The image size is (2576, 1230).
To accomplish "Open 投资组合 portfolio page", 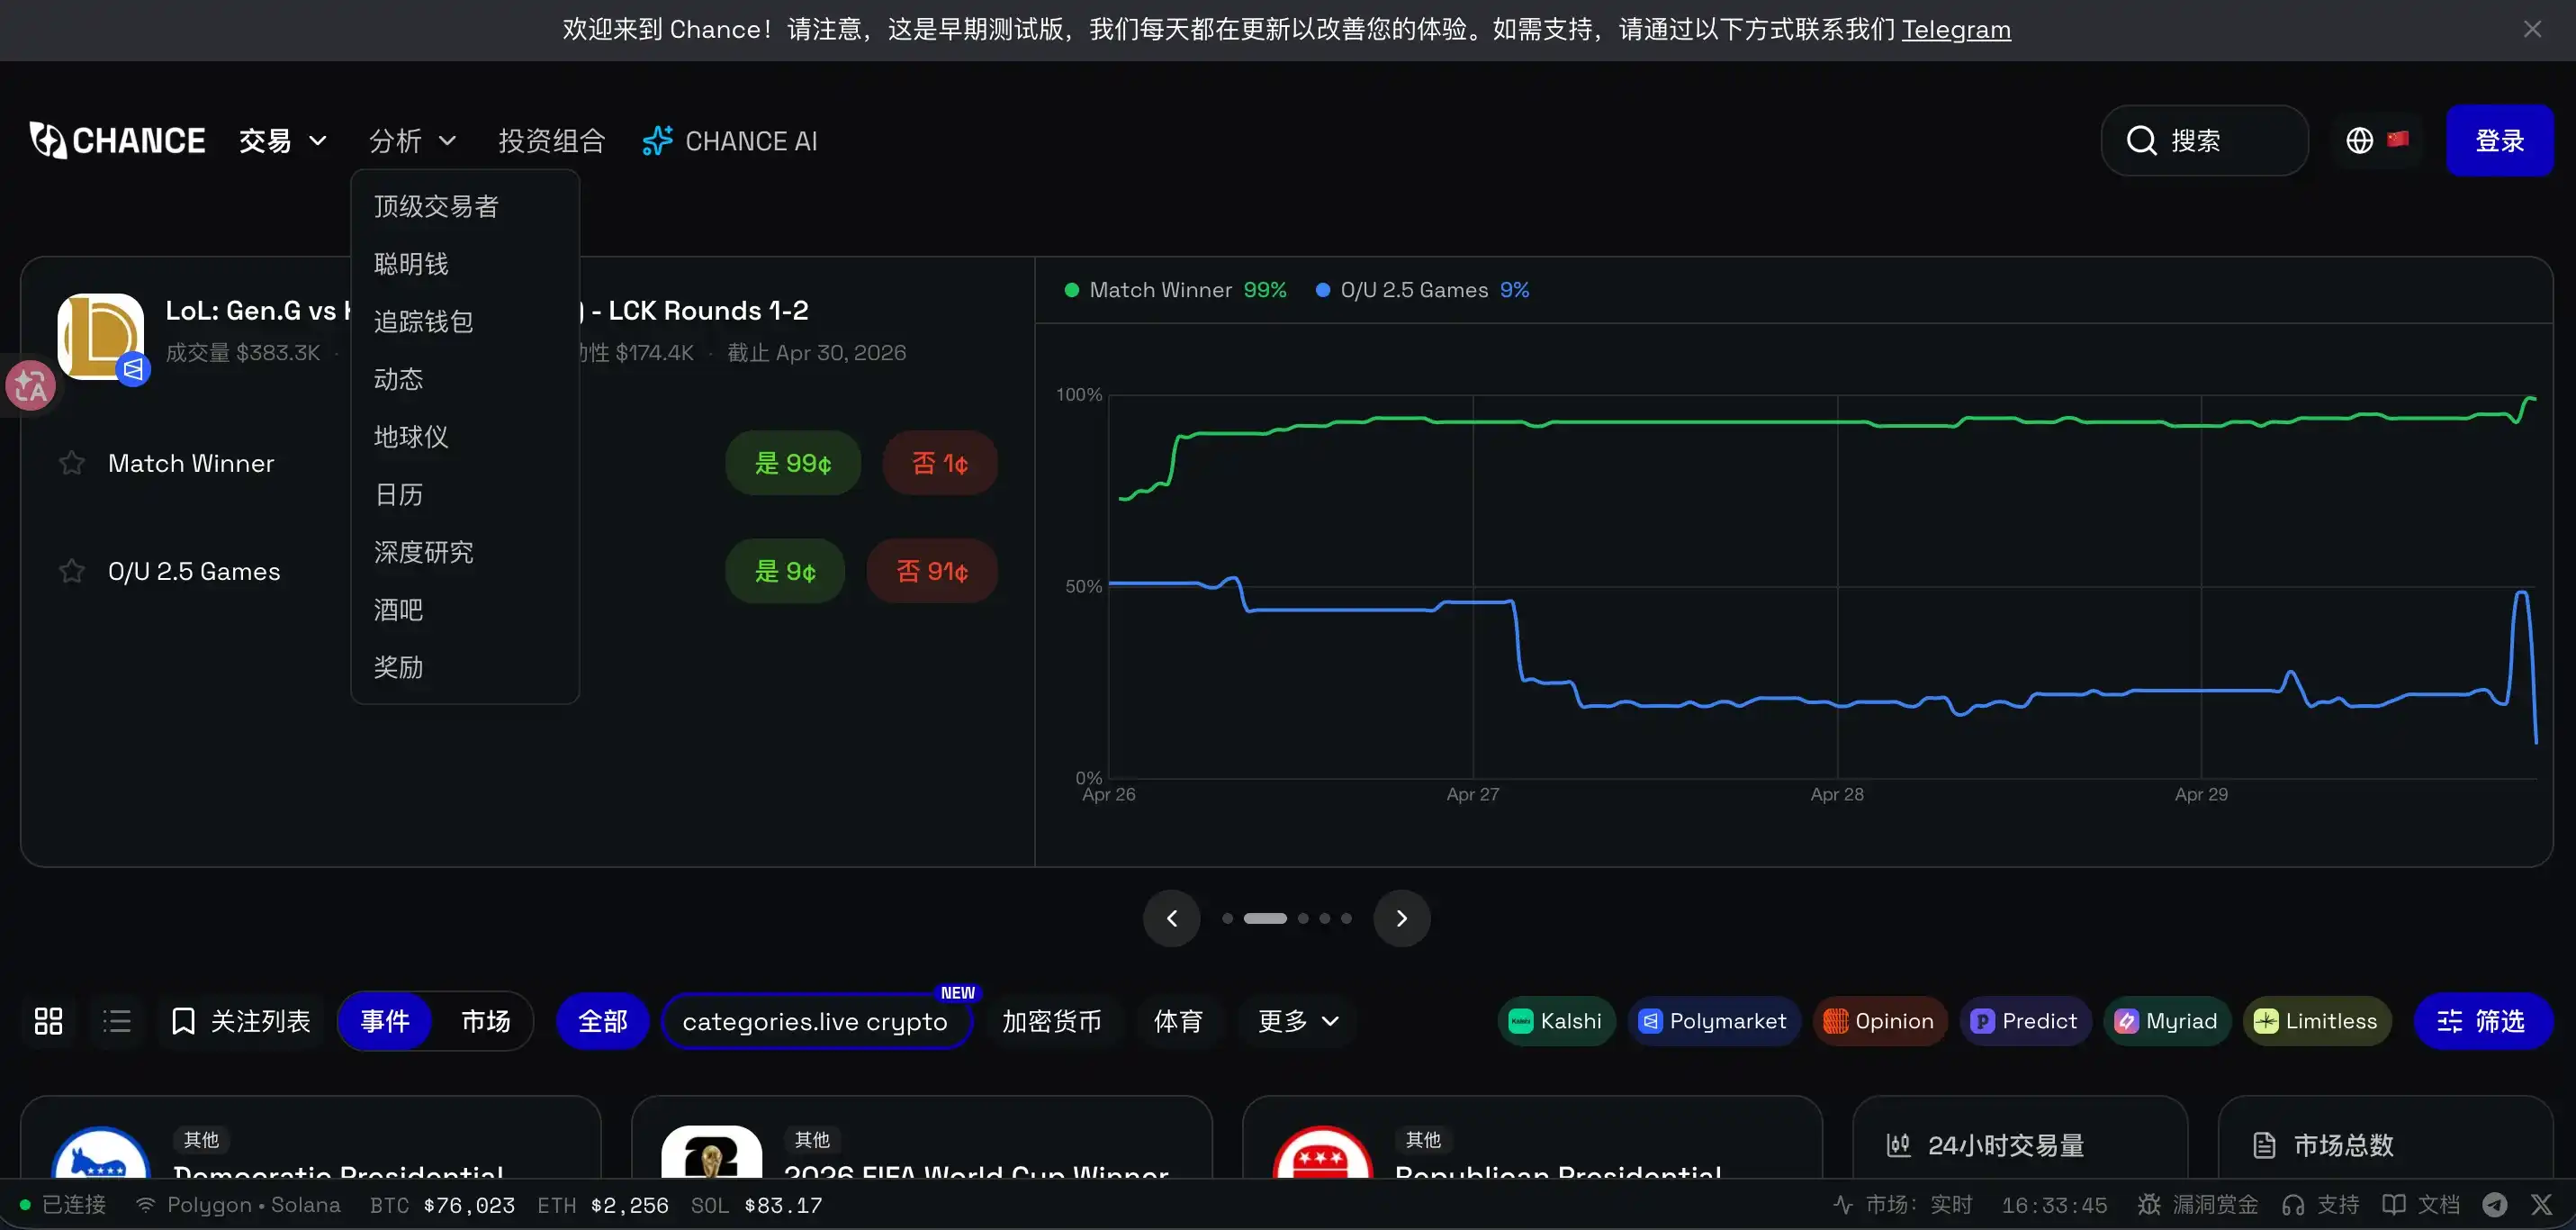I will click(552, 141).
